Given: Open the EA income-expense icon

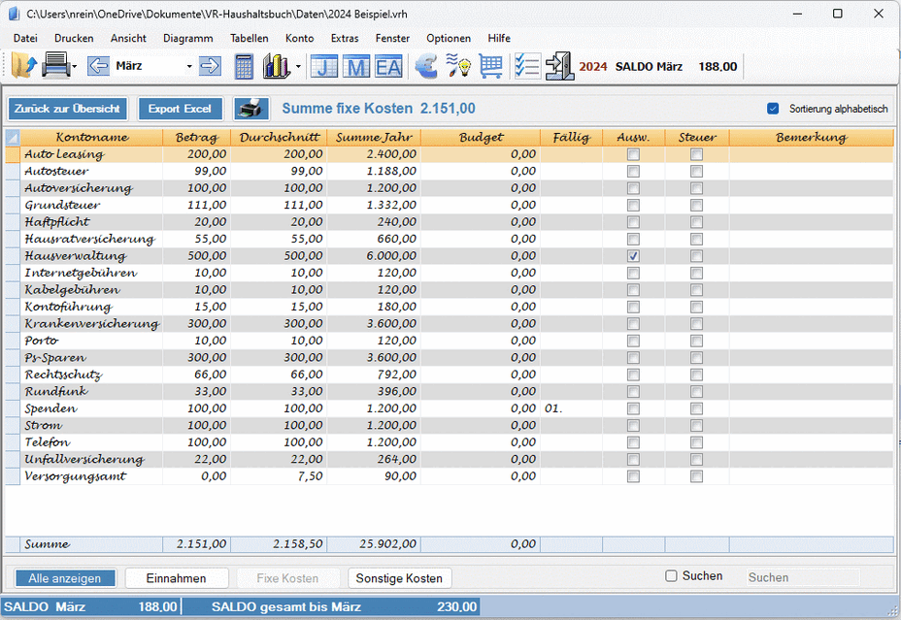Looking at the screenshot, I should [x=388, y=67].
